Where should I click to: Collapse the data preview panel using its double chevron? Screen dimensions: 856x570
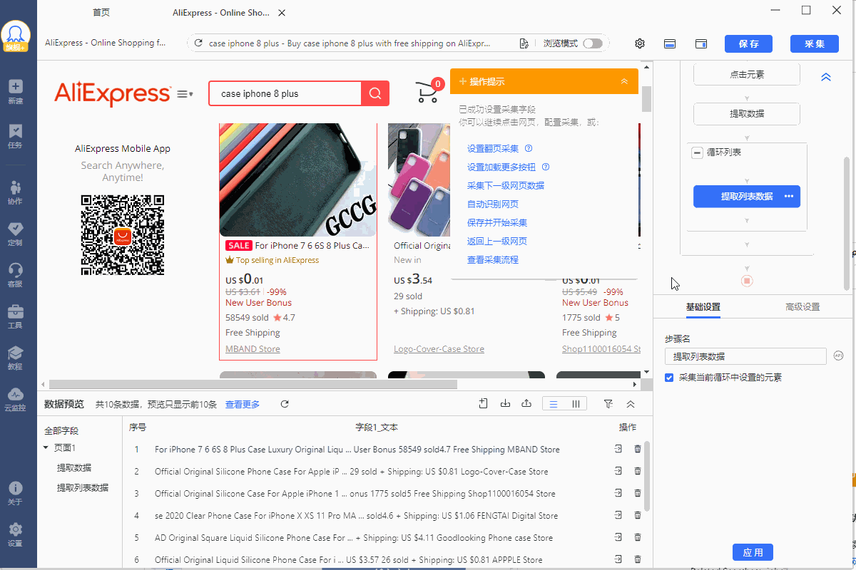631,404
